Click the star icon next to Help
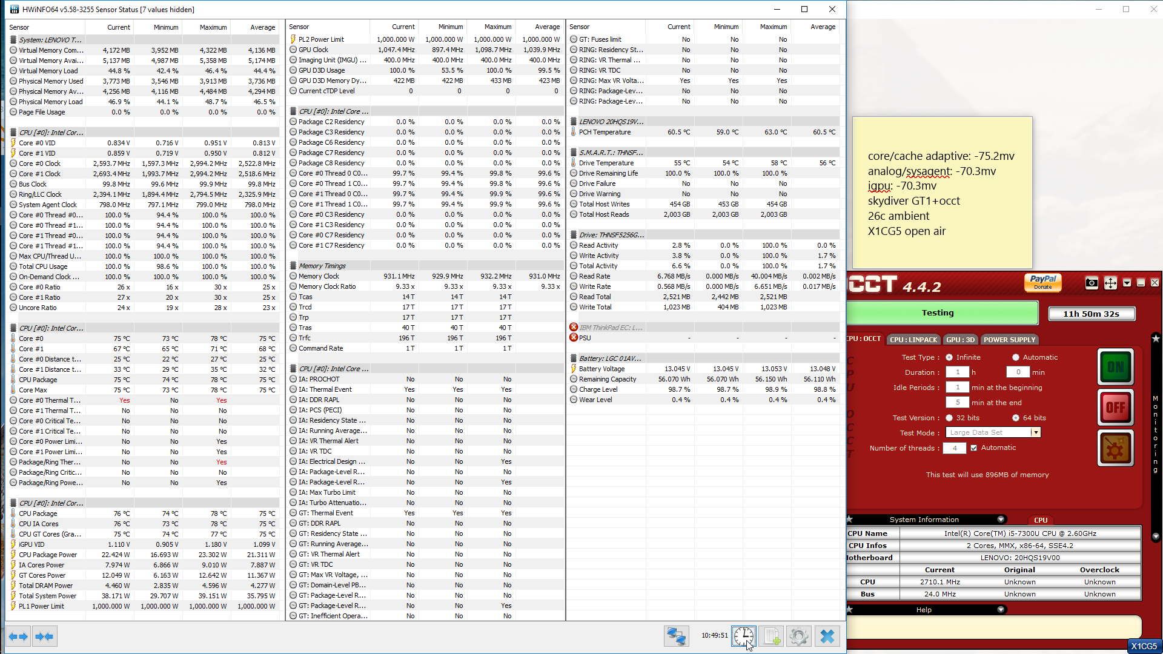The height and width of the screenshot is (654, 1163). coord(850,610)
